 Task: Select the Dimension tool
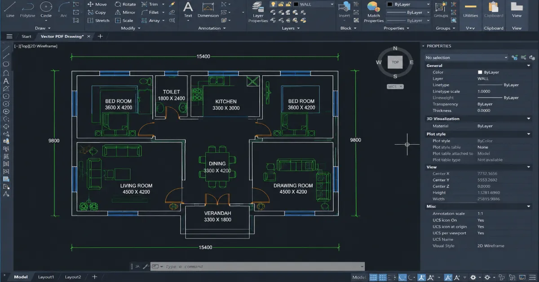coord(208,9)
